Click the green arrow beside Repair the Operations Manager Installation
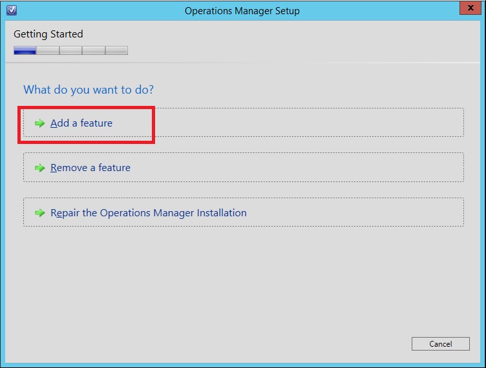 (39, 213)
